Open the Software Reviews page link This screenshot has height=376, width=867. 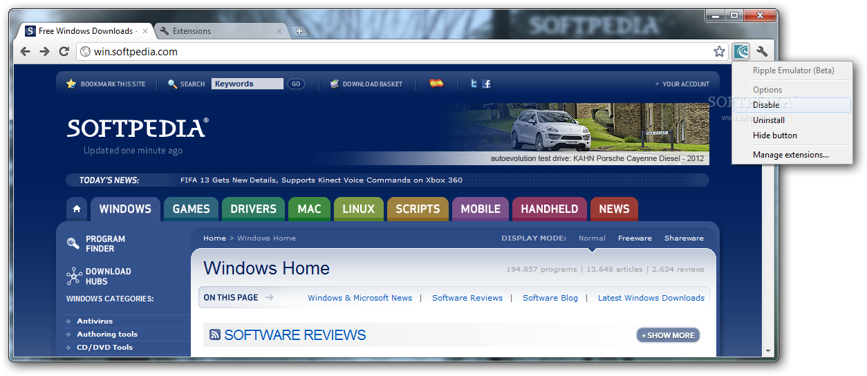(x=467, y=298)
